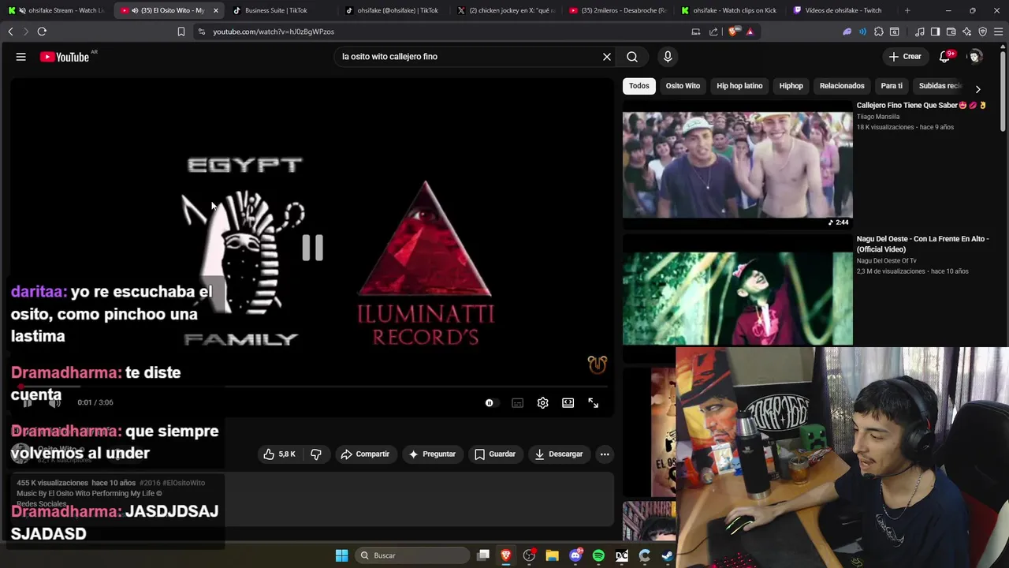Open more actions three-dot menu

pyautogui.click(x=605, y=454)
